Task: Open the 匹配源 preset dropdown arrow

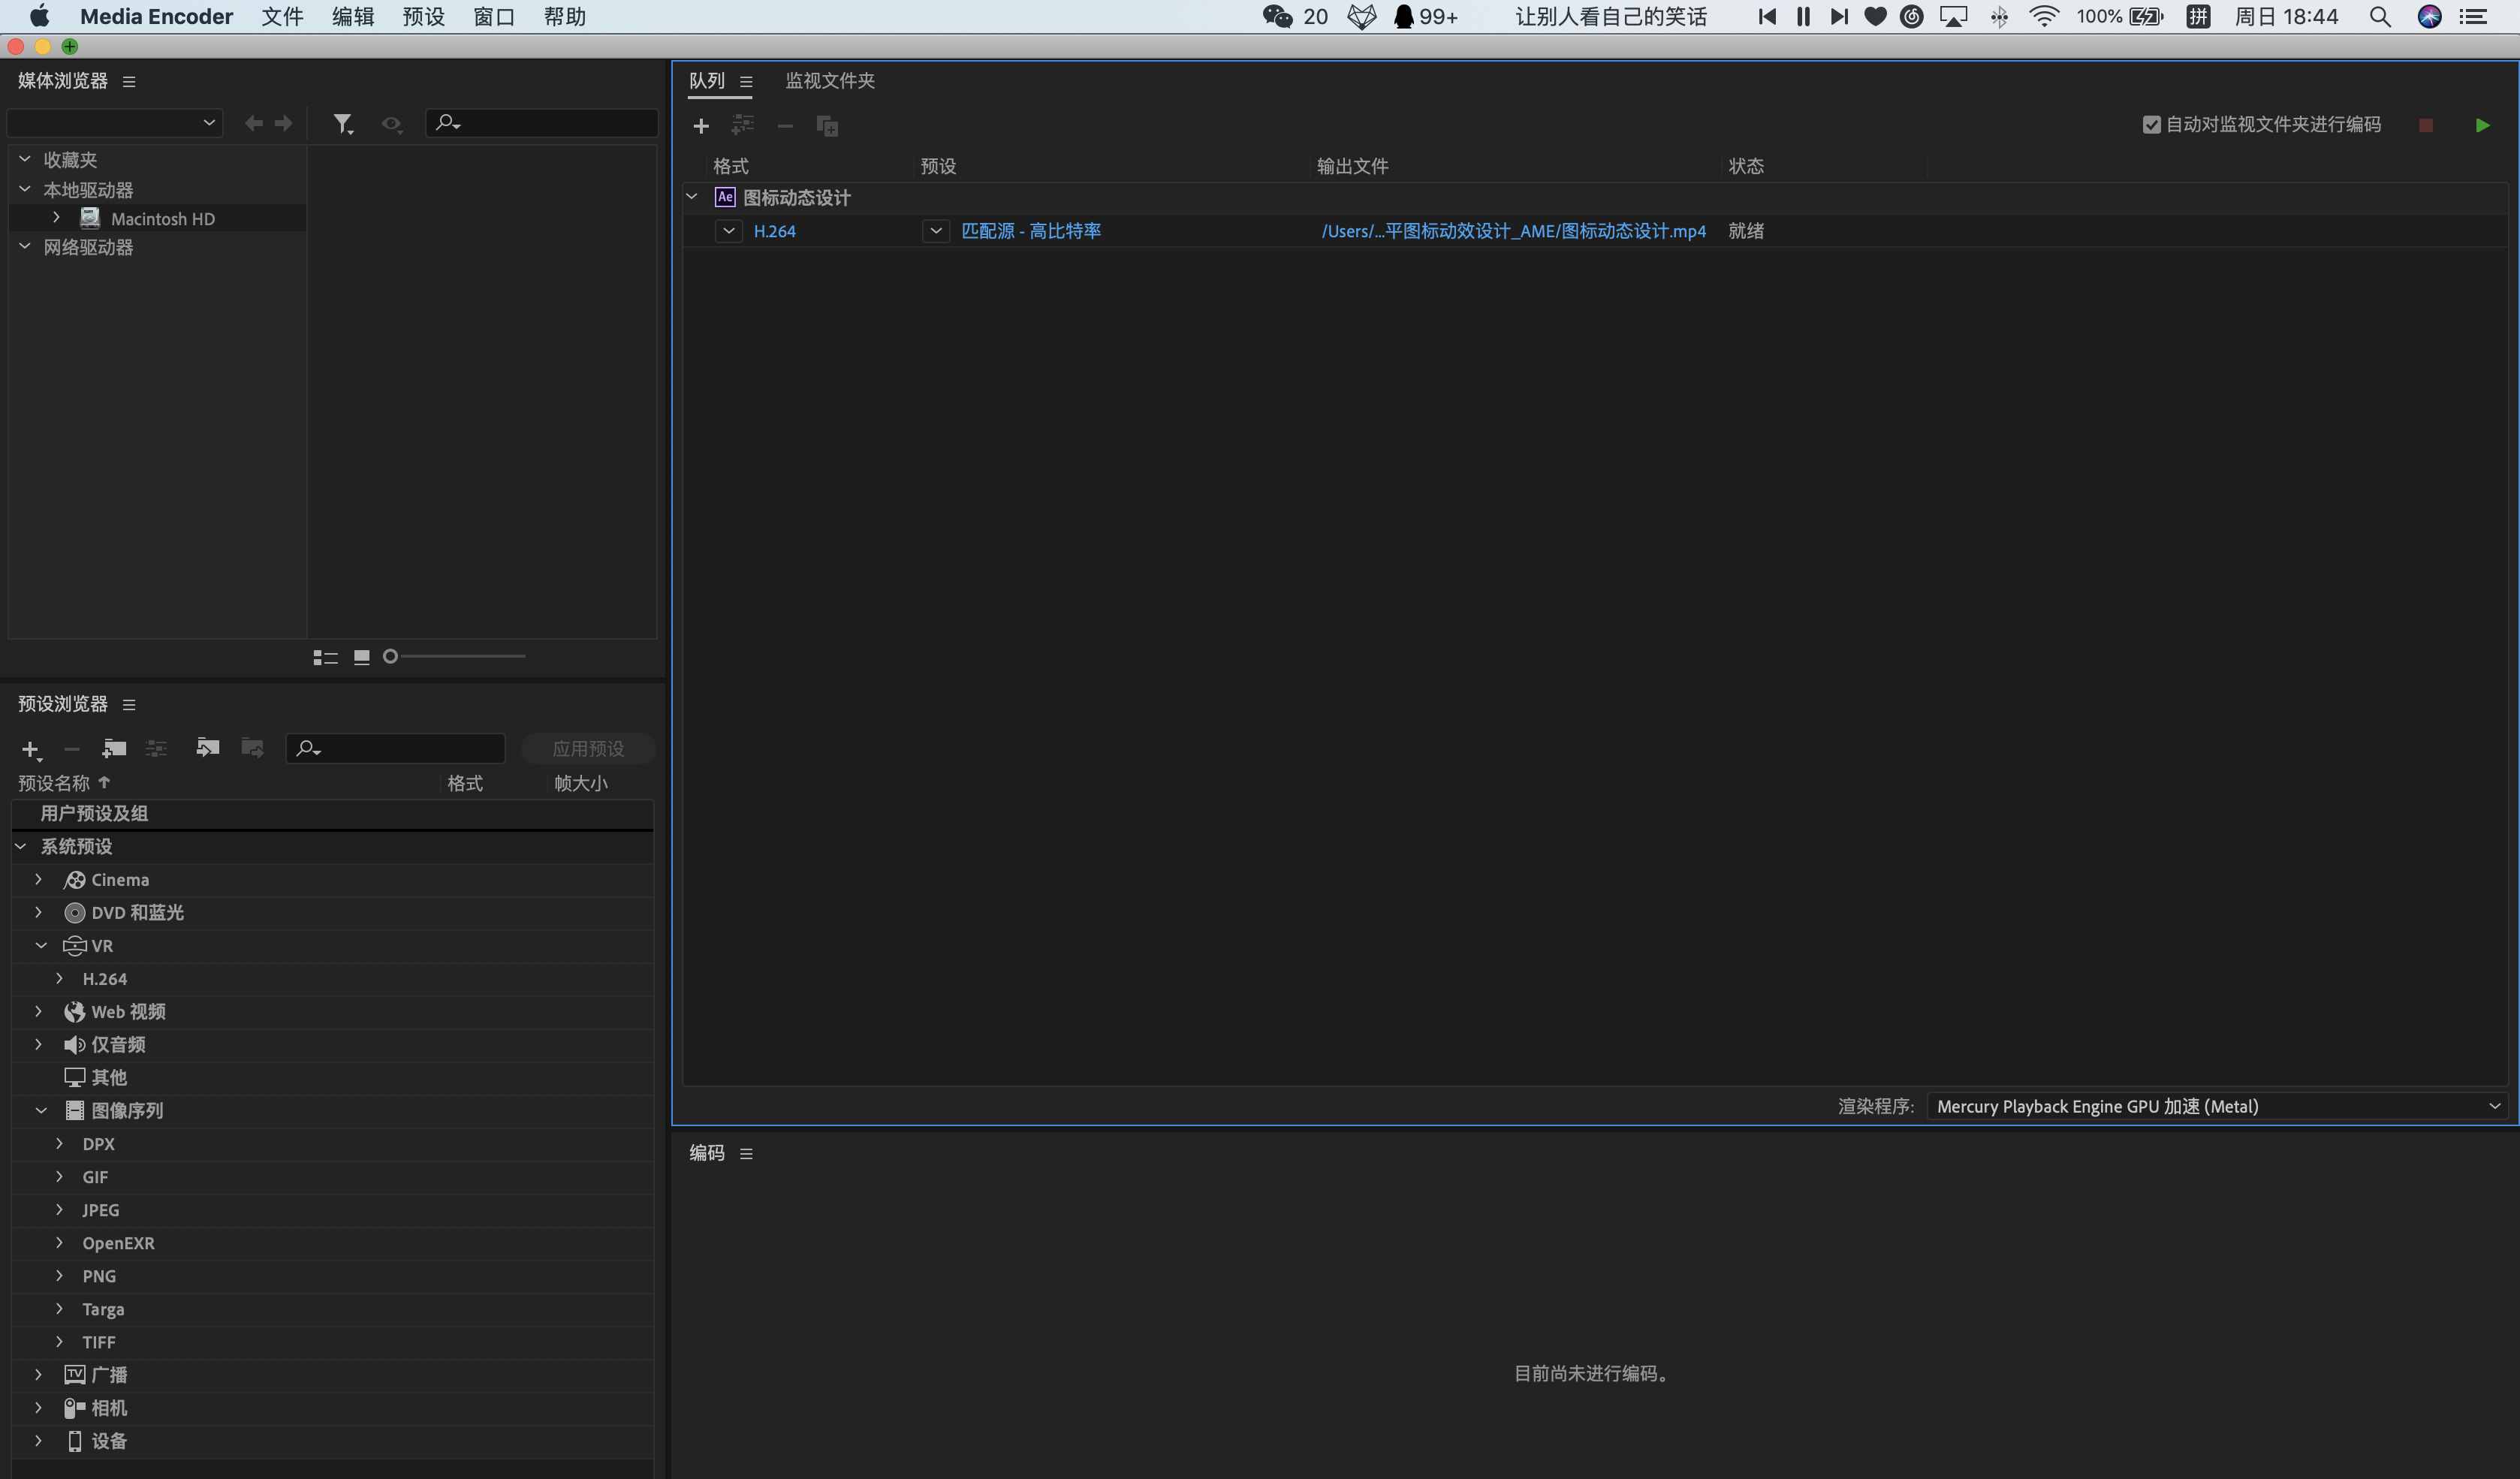Action: tap(936, 231)
